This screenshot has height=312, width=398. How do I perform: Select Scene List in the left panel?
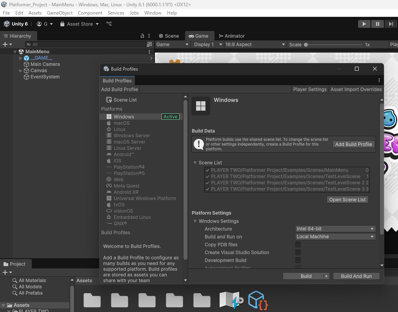(x=121, y=100)
